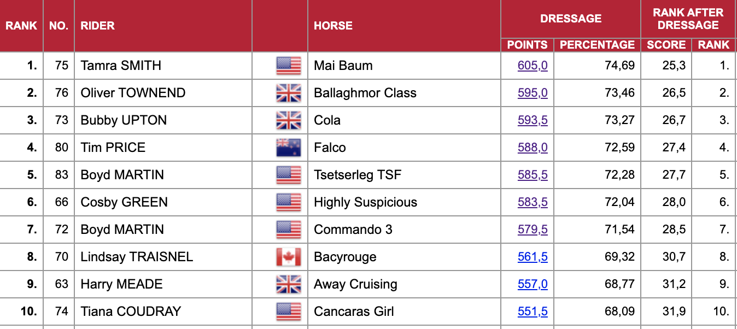Viewport: 737px width, 329px height.
Task: Click the POINTS column header
Action: click(527, 45)
